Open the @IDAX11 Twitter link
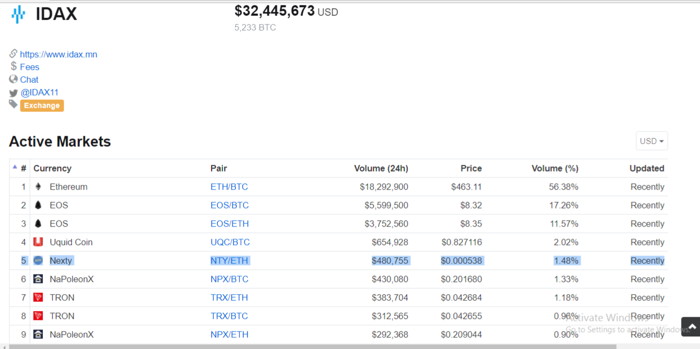700x349 pixels. pos(40,92)
